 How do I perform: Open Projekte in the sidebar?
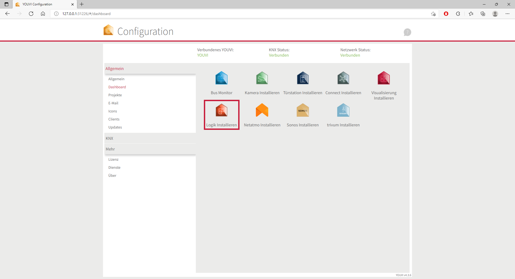tap(115, 95)
